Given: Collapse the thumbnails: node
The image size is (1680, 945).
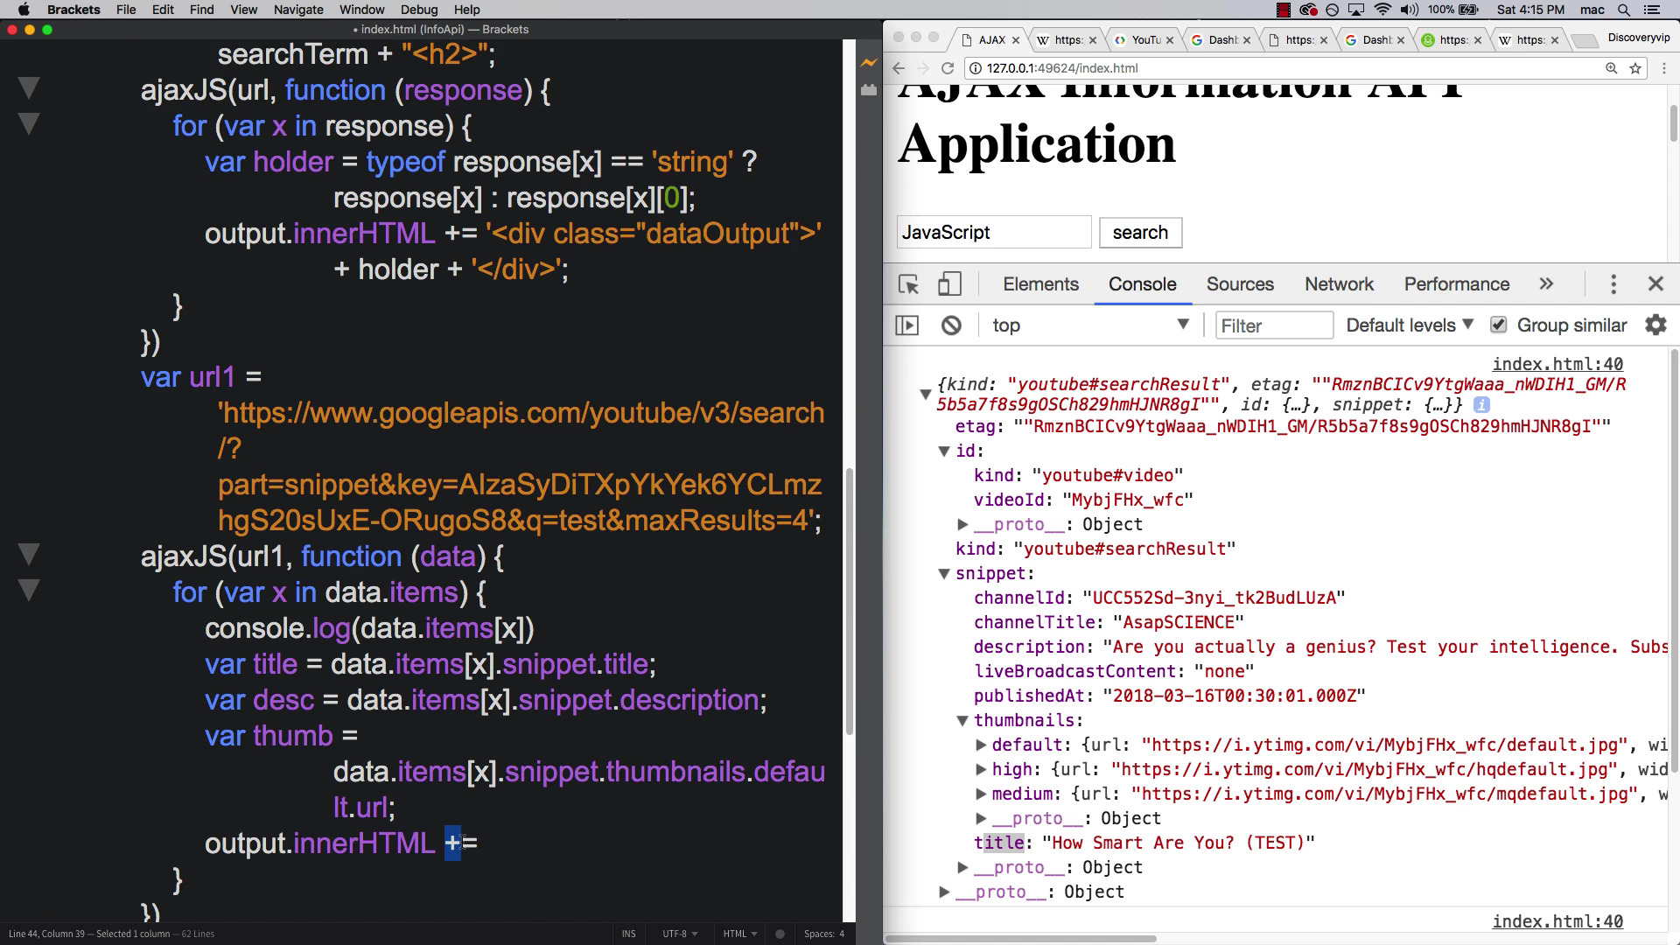Looking at the screenshot, I should (962, 721).
